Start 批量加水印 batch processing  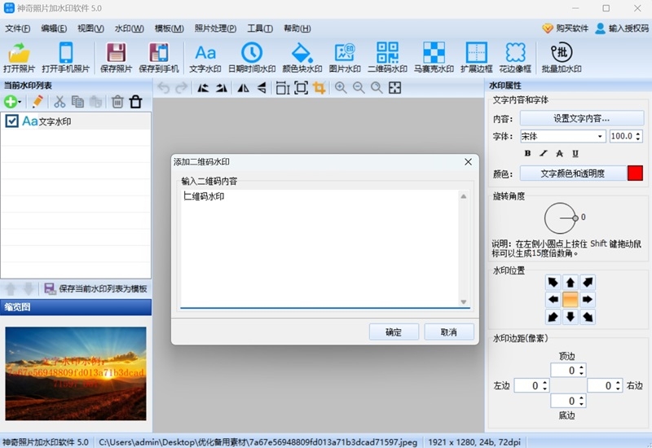pyautogui.click(x=562, y=58)
